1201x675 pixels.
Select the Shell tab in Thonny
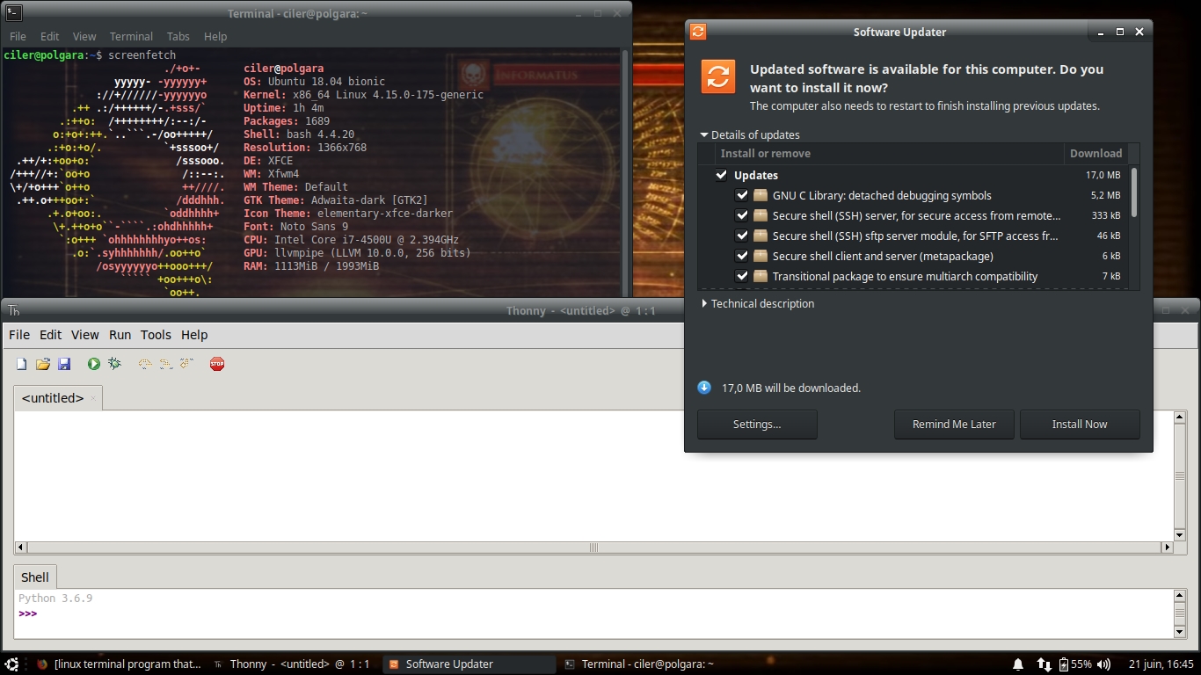[x=35, y=577]
